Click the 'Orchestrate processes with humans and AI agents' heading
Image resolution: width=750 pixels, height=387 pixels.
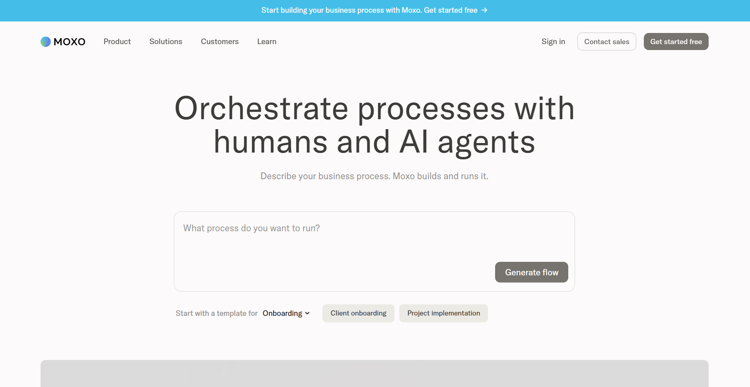coord(375,125)
